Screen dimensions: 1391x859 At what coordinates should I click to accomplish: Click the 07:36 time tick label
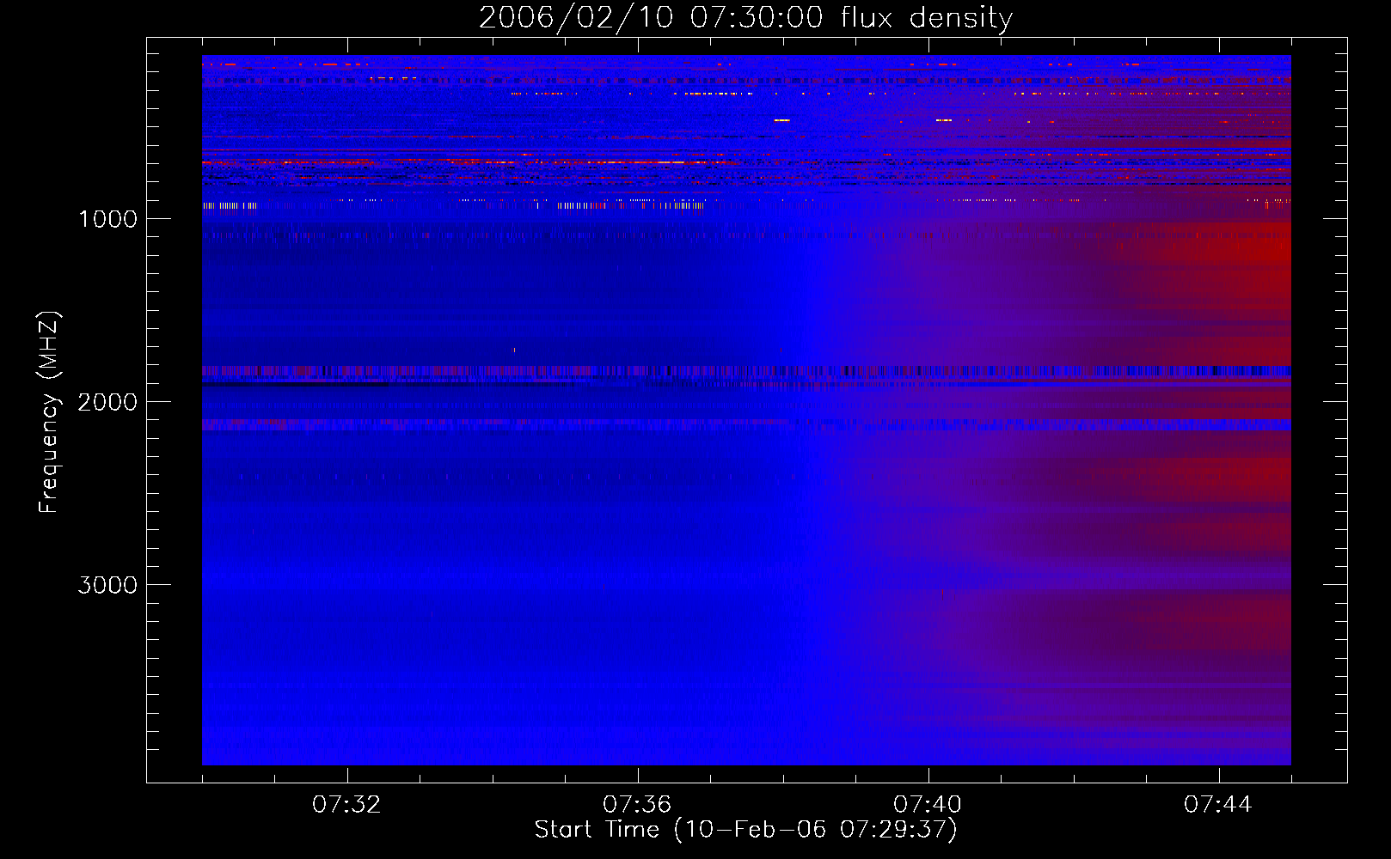coord(637,805)
